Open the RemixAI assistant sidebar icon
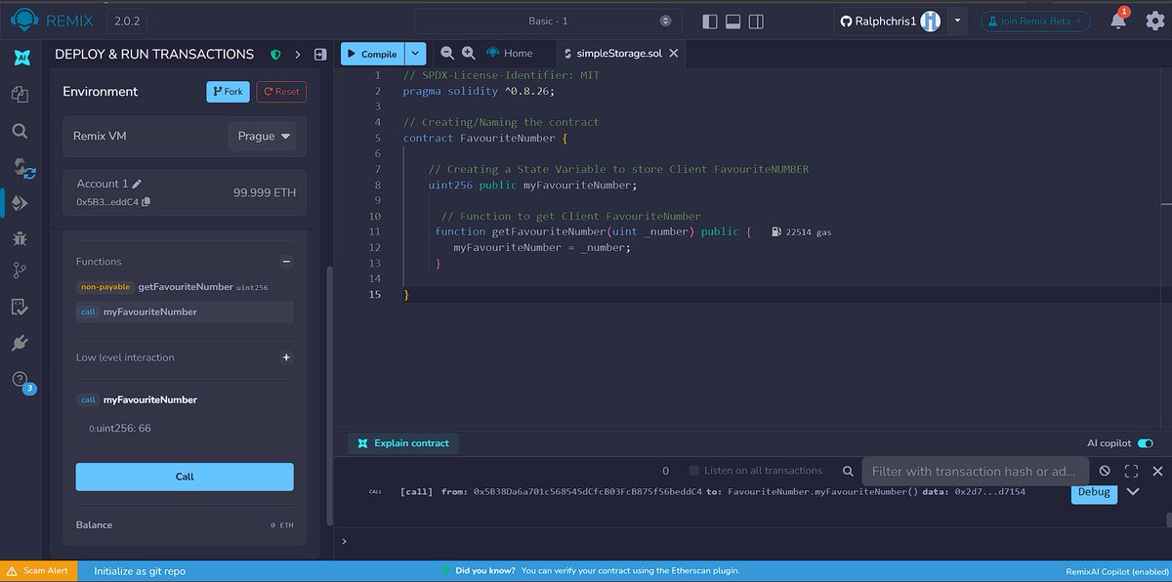This screenshot has width=1172, height=582. pos(20,58)
